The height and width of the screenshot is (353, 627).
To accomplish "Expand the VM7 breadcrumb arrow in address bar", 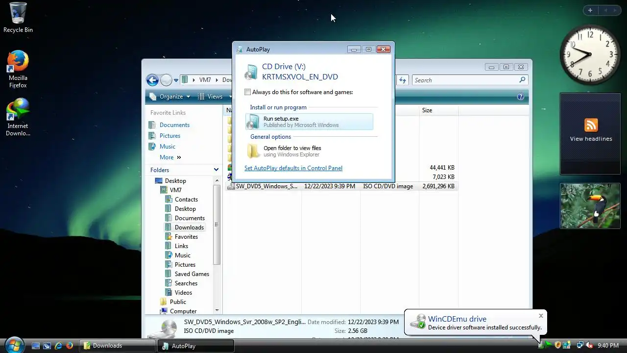I will click(x=216, y=80).
